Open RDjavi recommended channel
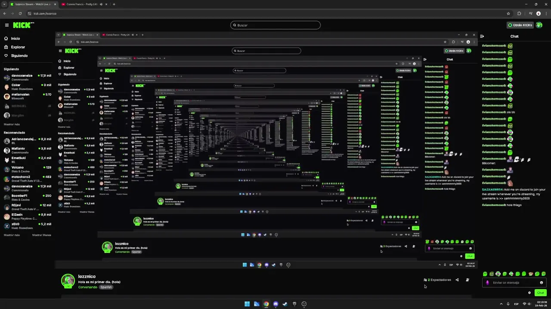551x309 pixels. pos(28,207)
